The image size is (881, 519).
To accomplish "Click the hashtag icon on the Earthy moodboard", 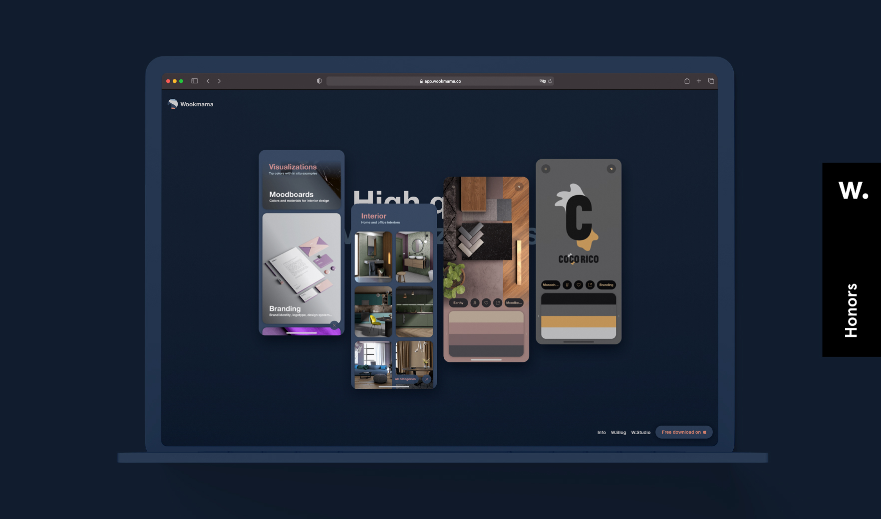I will [475, 303].
